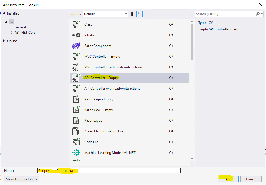Switch to list view layout
This screenshot has height=185, width=266.
click(x=139, y=14)
